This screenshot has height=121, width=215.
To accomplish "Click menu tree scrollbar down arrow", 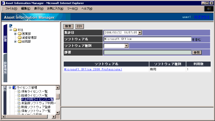I will click(x=58, y=113).
